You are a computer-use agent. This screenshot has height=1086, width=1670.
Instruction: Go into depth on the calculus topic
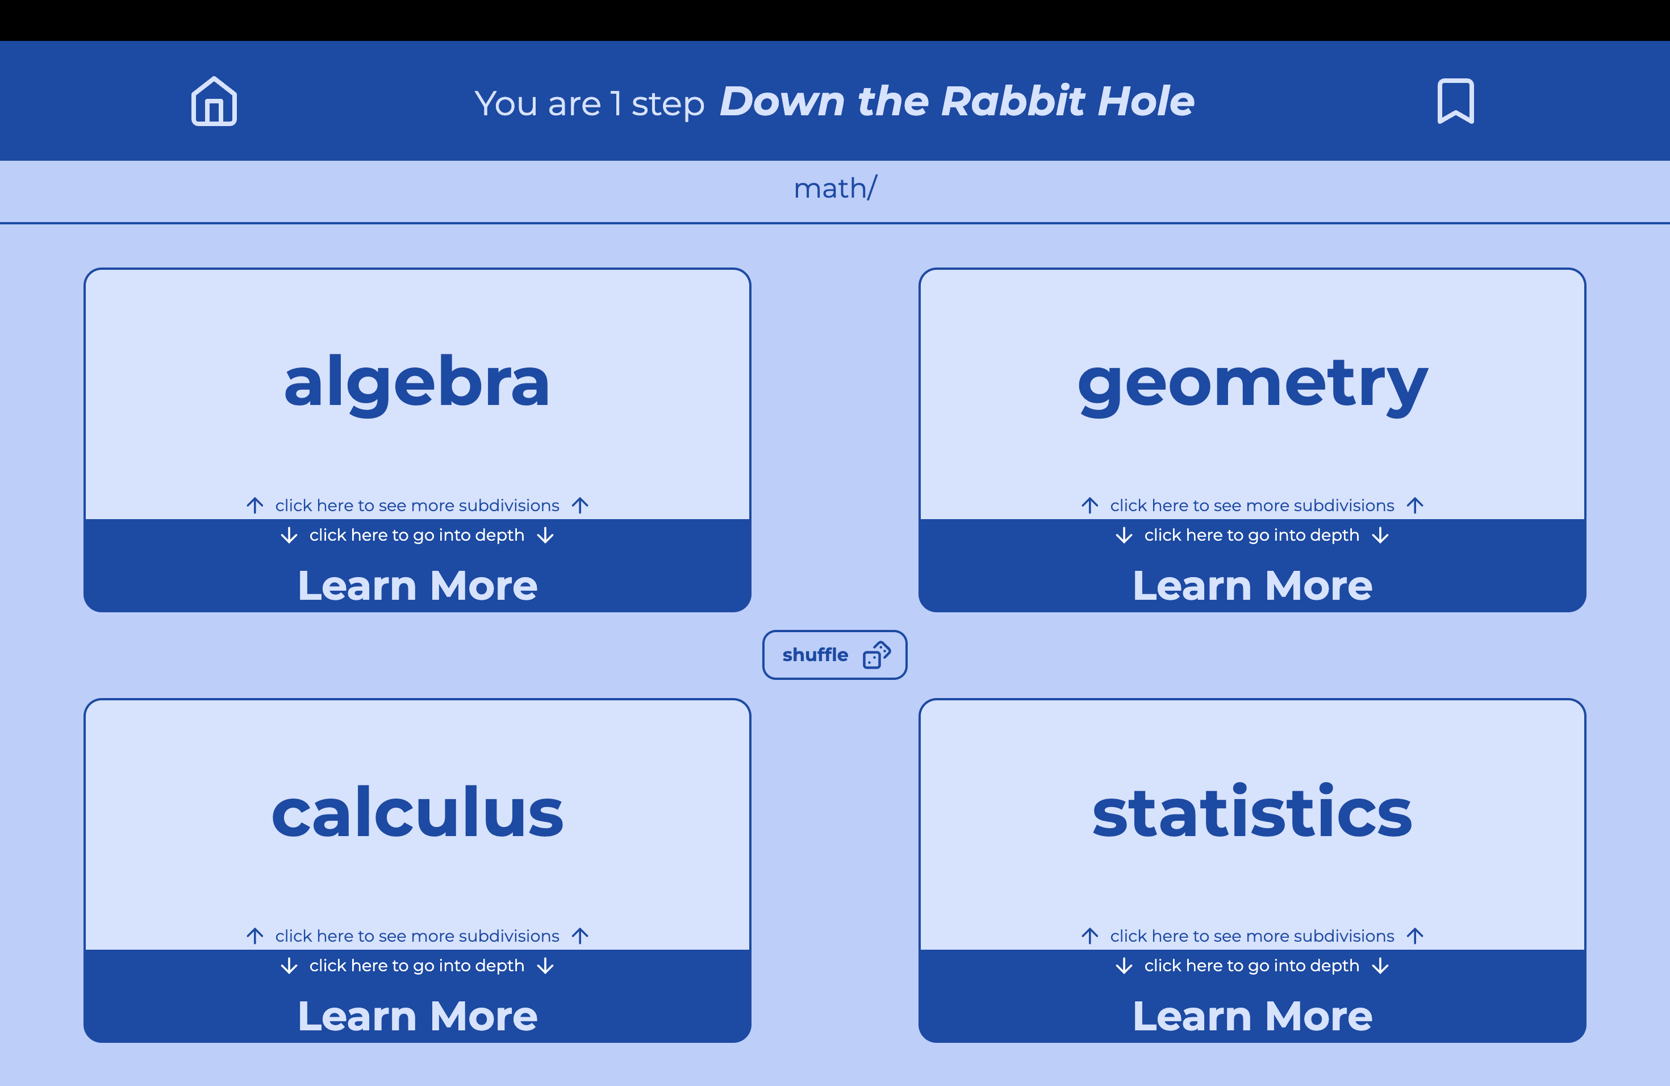(x=417, y=966)
